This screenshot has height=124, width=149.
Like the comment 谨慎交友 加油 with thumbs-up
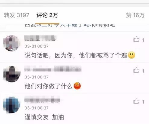pos(136,101)
